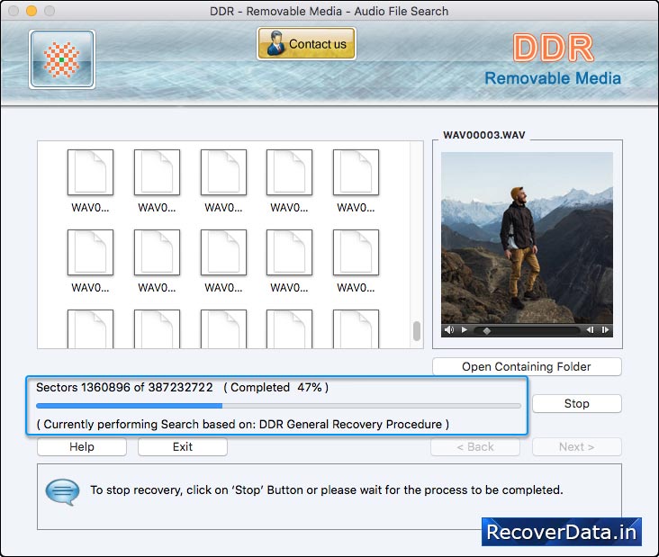Click the Completed 47% status text
The width and height of the screenshot is (659, 557).
pyautogui.click(x=276, y=387)
